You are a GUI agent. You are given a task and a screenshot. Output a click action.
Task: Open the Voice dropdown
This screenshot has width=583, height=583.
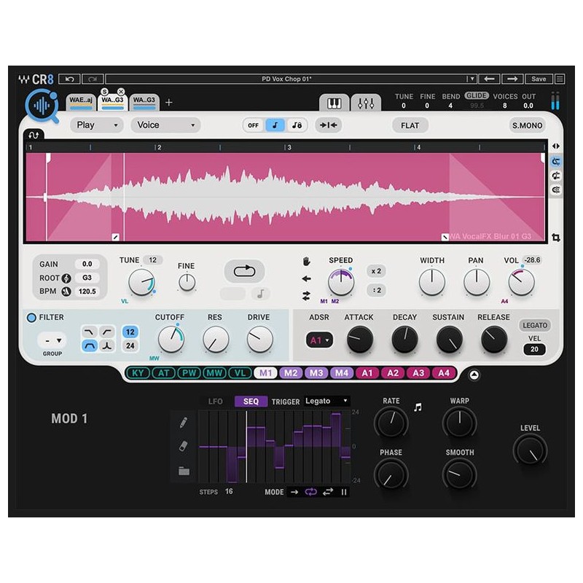(x=165, y=125)
